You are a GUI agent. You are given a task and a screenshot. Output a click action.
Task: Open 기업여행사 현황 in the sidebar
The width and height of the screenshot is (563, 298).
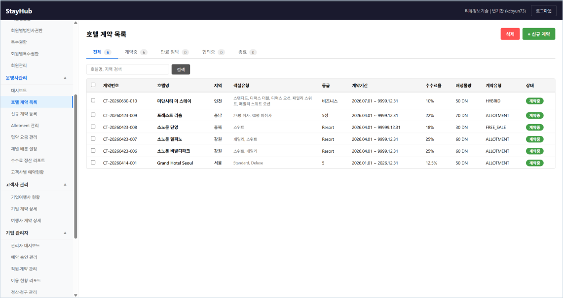[x=26, y=197]
